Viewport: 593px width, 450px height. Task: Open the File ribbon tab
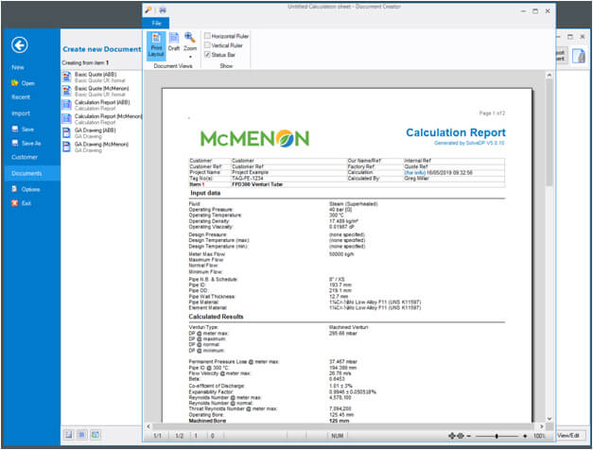pyautogui.click(x=156, y=23)
